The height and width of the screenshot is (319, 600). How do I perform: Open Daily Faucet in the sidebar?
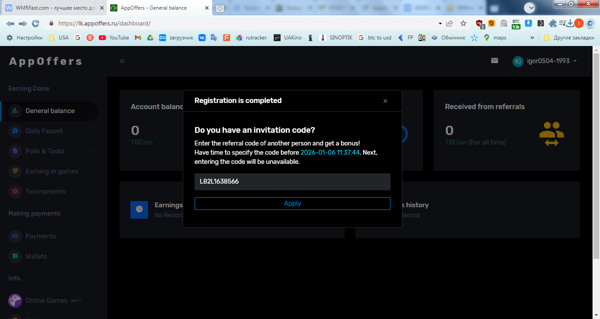pos(44,131)
